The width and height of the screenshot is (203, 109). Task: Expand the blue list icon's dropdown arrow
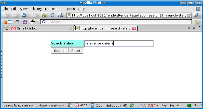[13, 22]
